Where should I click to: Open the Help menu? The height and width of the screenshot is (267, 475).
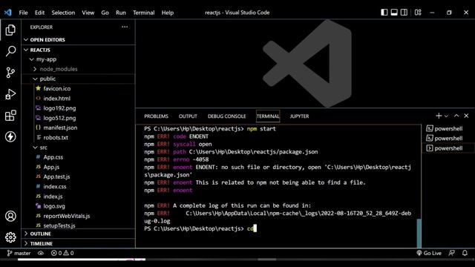point(167,13)
